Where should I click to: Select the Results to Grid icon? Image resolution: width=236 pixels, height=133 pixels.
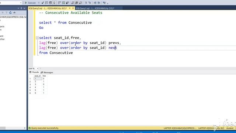pos(77,3)
